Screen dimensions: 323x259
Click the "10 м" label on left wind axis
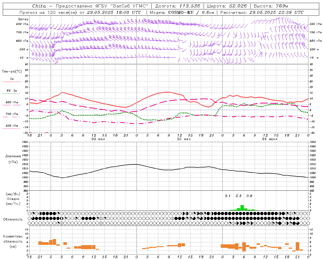[24, 58]
